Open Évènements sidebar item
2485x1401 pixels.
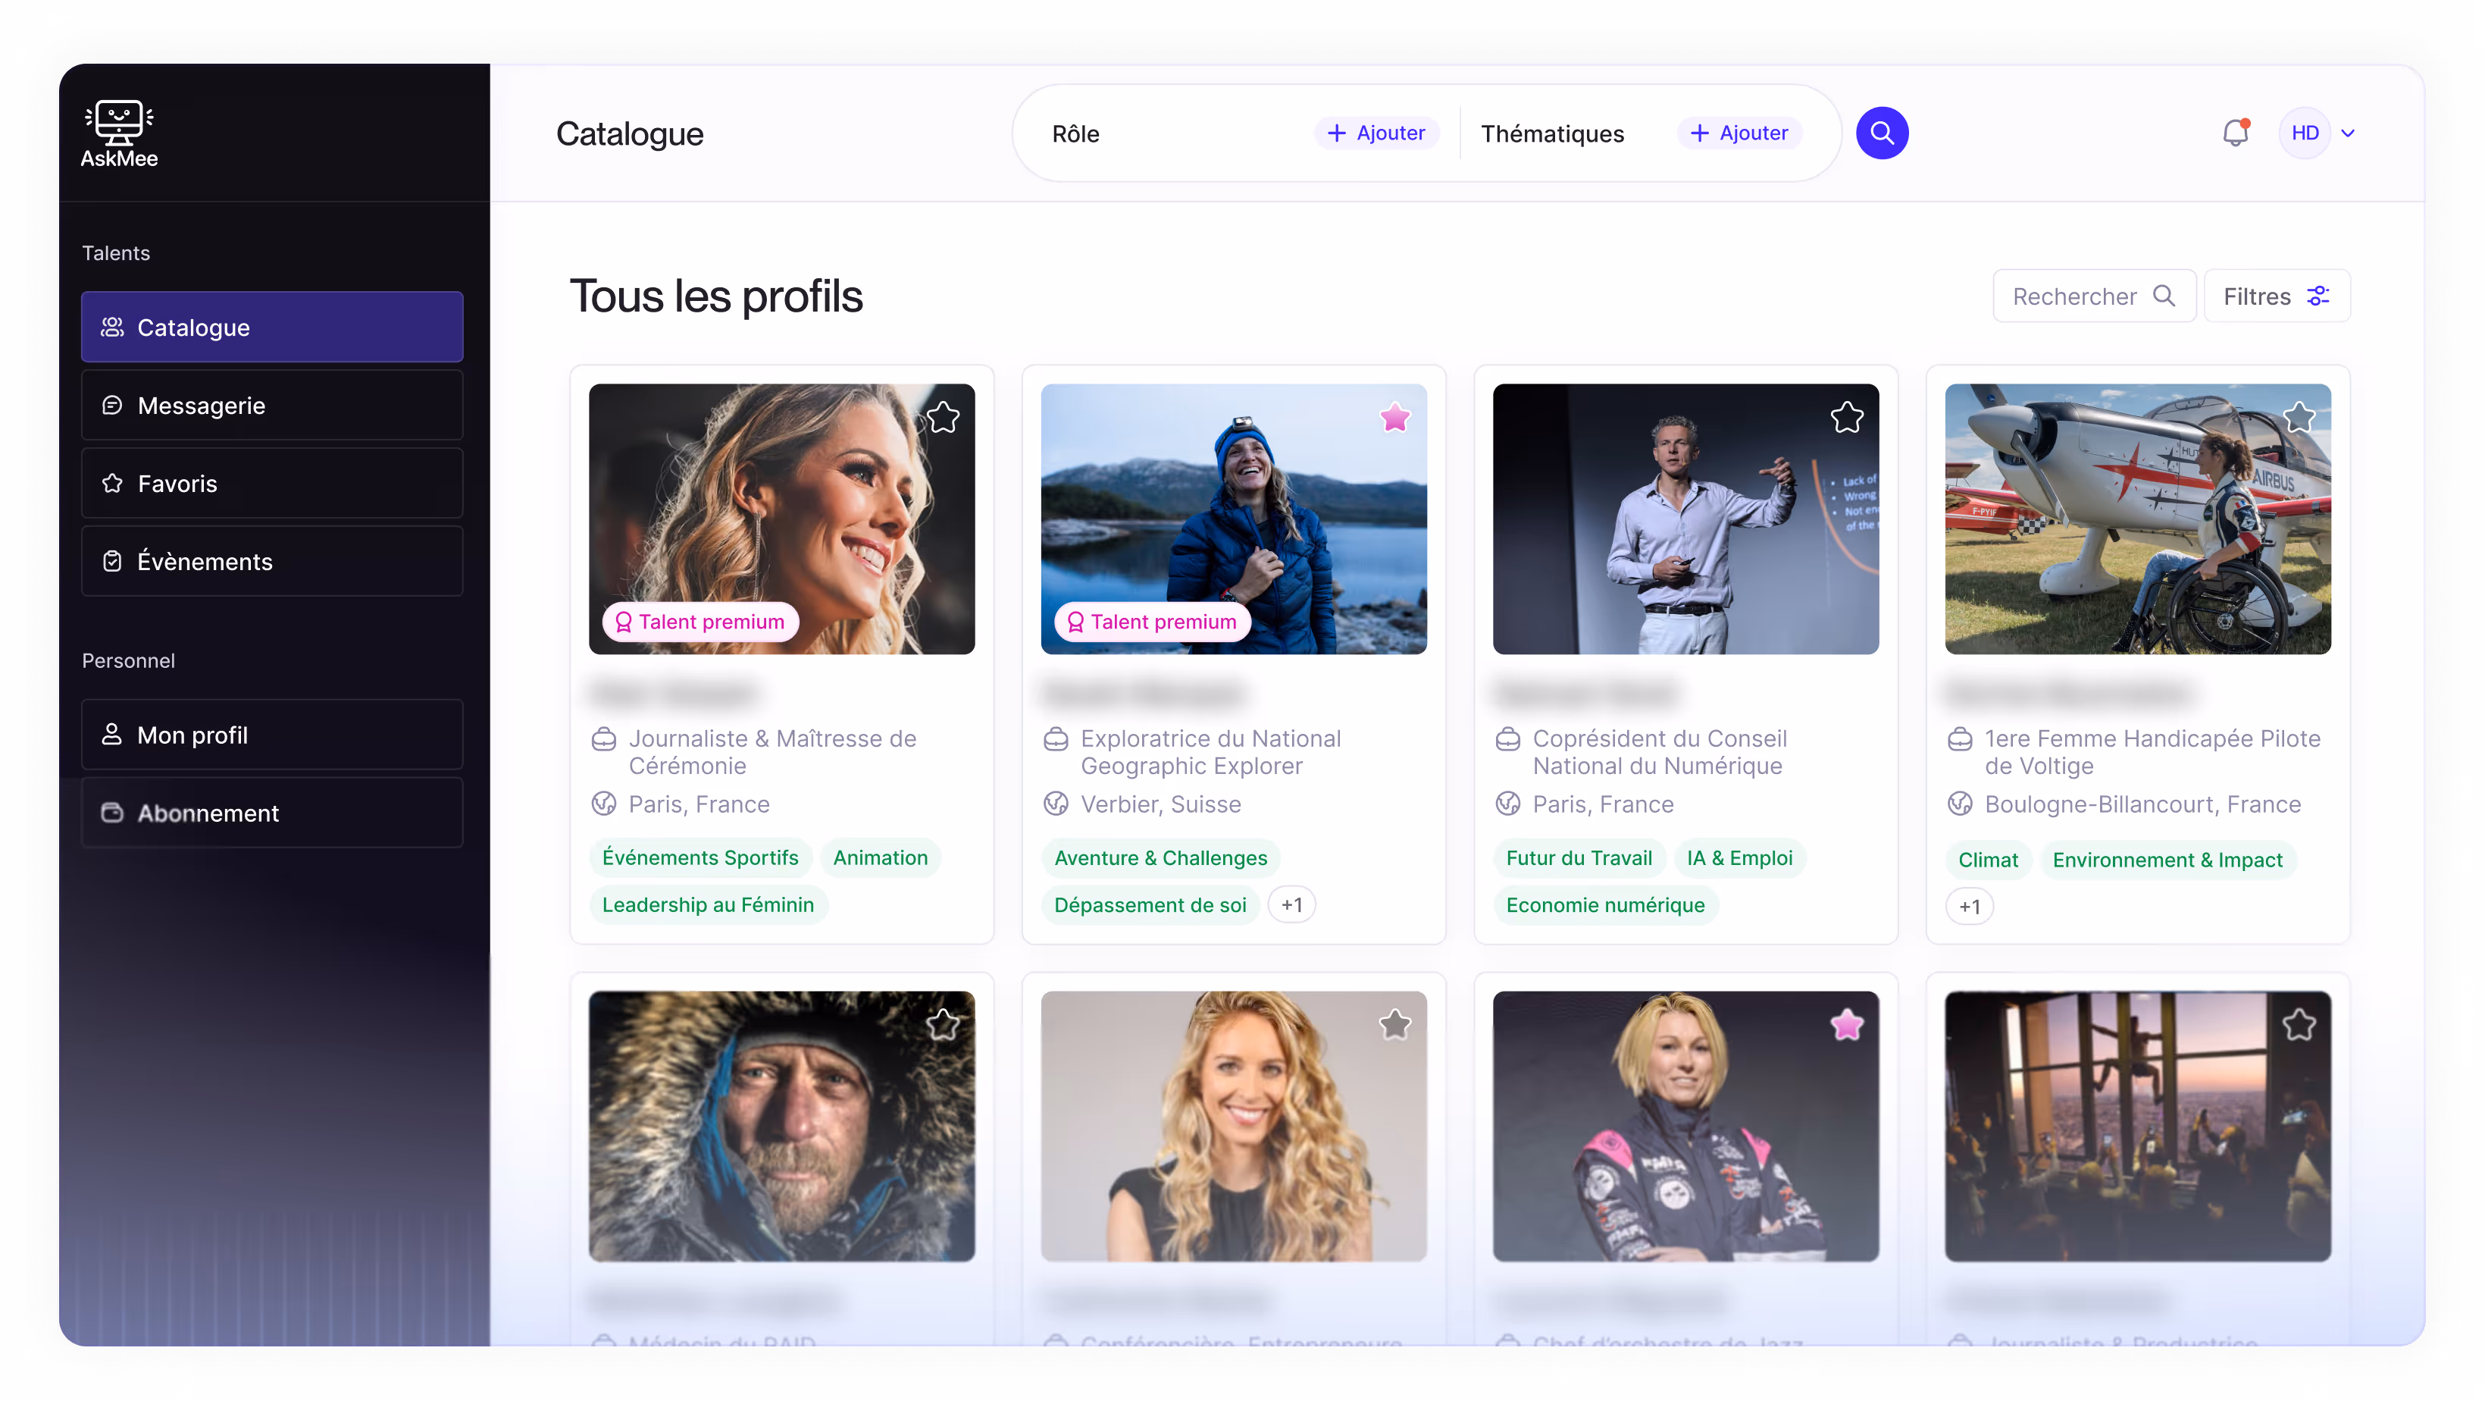(x=272, y=562)
